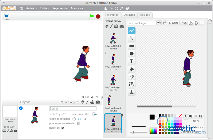Image resolution: width=213 pixels, height=140 pixels.
Task: Reset paint canvas zoom to 100%
Action: coord(196,116)
